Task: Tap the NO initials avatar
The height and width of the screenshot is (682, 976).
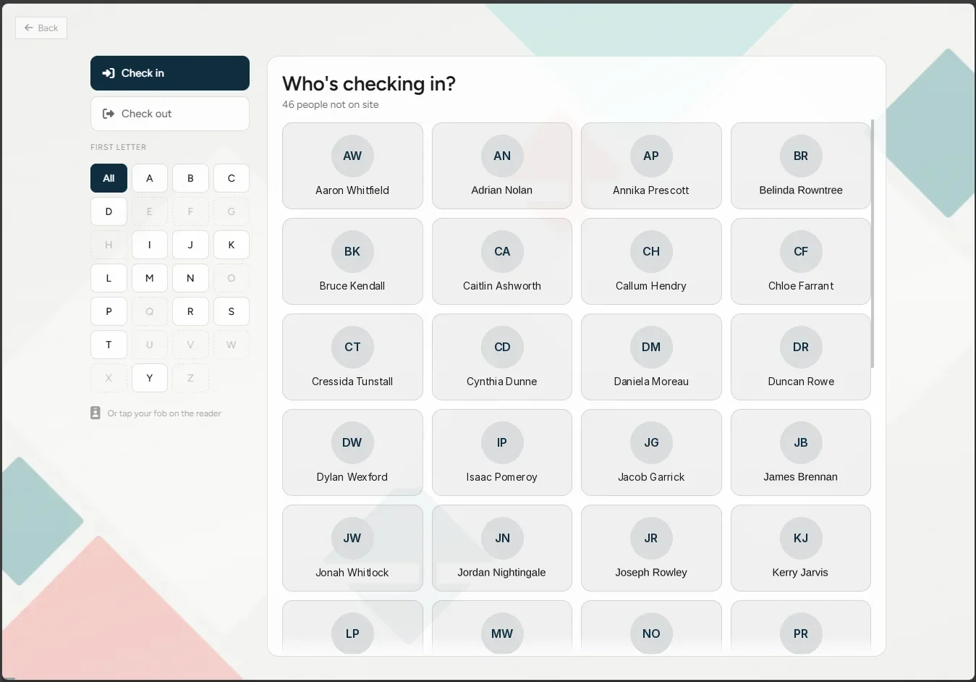Action: 651,633
